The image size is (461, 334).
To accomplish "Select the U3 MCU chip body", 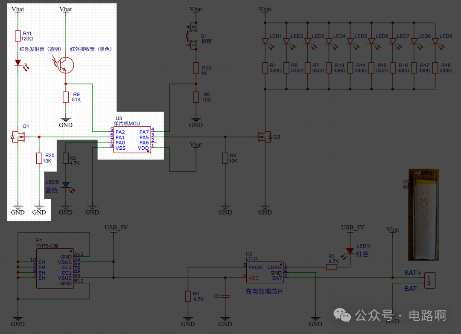I will point(132,139).
